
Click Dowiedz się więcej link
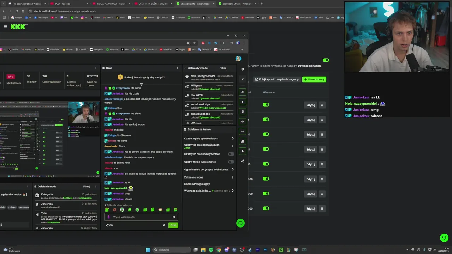point(309,66)
